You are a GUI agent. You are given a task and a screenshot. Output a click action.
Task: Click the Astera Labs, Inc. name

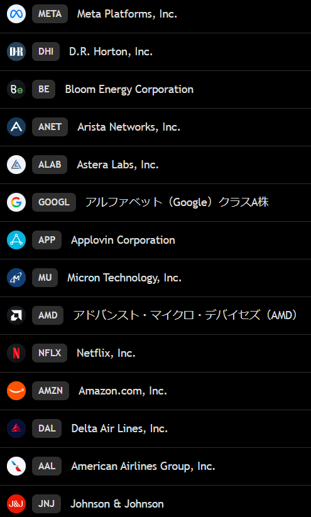[117, 165]
